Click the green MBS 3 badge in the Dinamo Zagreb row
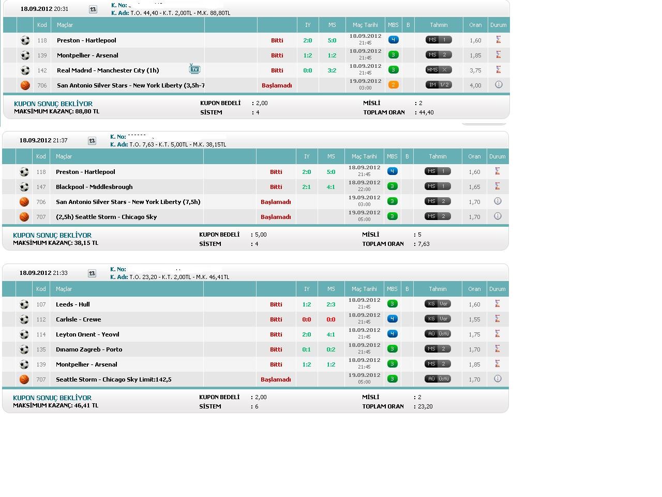 393,349
